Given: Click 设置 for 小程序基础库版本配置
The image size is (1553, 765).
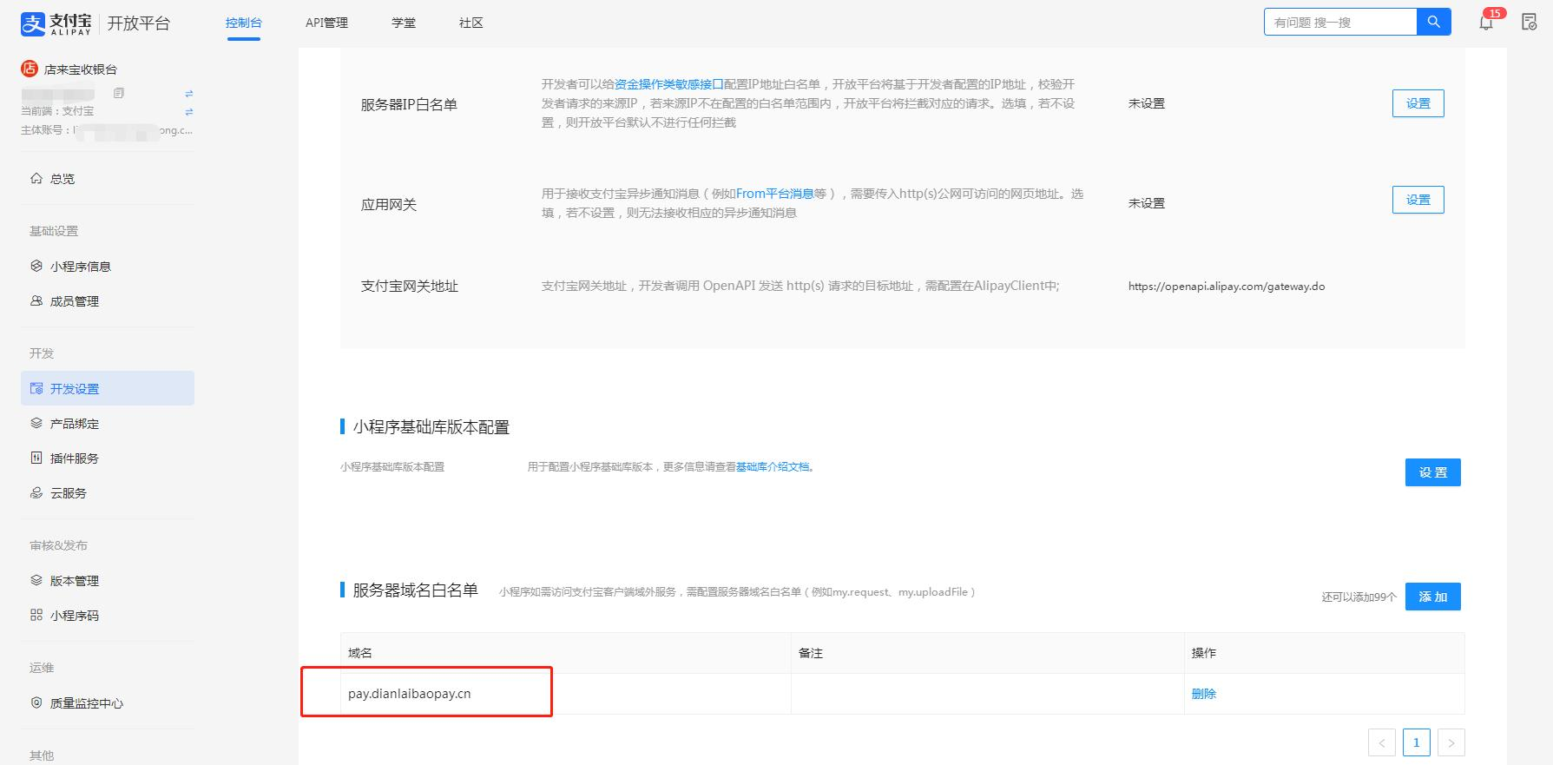Looking at the screenshot, I should pyautogui.click(x=1432, y=472).
